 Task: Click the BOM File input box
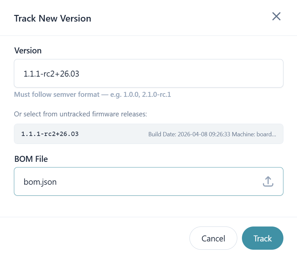click(139, 181)
